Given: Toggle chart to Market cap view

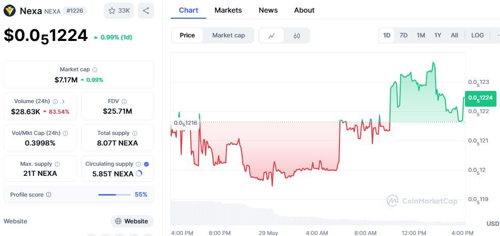Looking at the screenshot, I should click(x=228, y=35).
